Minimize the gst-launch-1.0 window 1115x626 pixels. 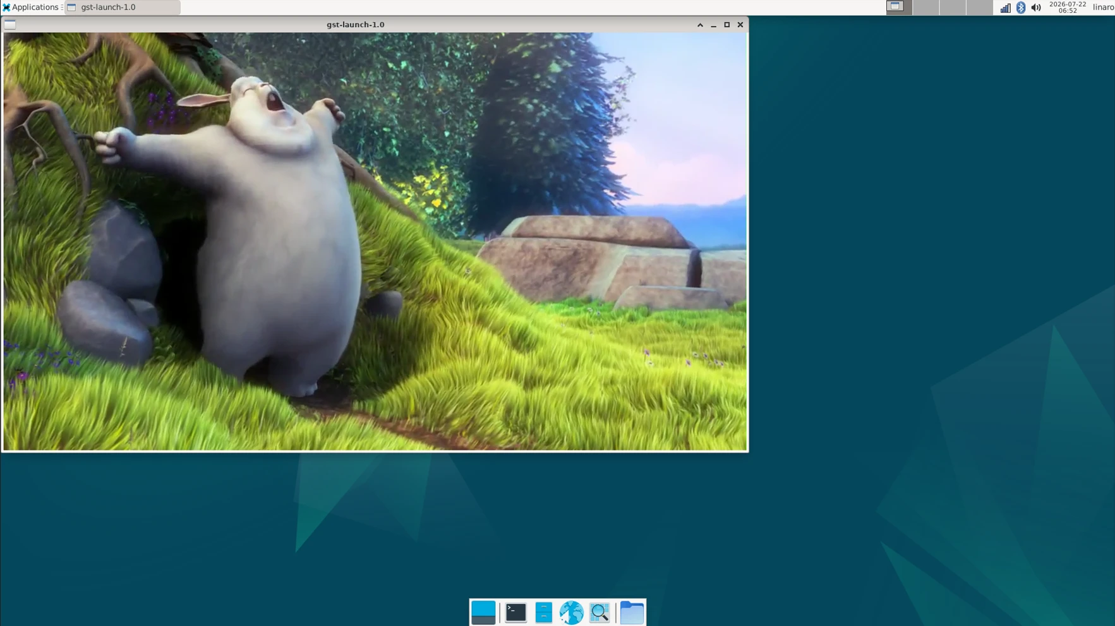coord(713,25)
